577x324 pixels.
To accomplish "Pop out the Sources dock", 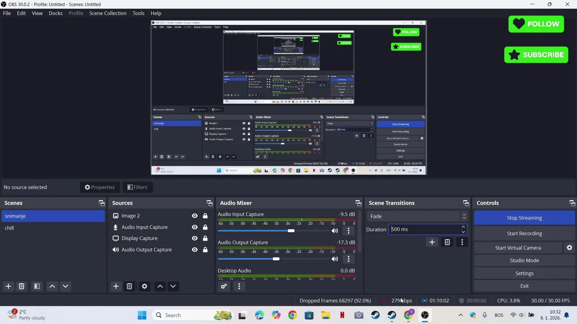I will tap(210, 203).
